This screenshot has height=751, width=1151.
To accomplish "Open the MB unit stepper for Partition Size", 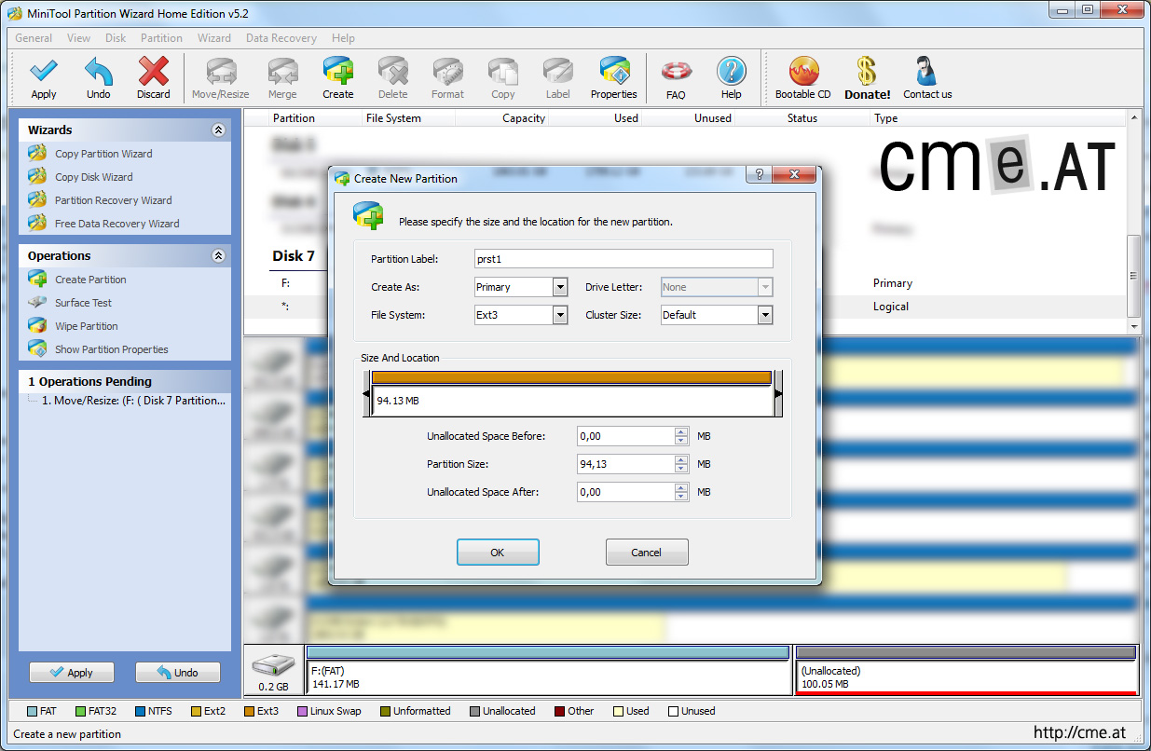I will (681, 464).
